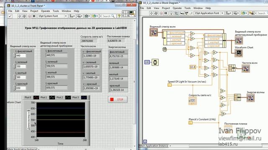The height and width of the screenshot is (150, 268).
Task: Click the Enter checkmark button in Front Panel
Action: point(10,16)
